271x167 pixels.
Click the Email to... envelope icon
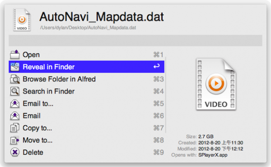point(15,104)
